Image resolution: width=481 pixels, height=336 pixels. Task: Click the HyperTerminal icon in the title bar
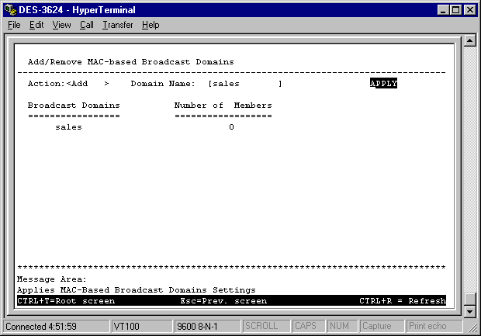(9, 9)
